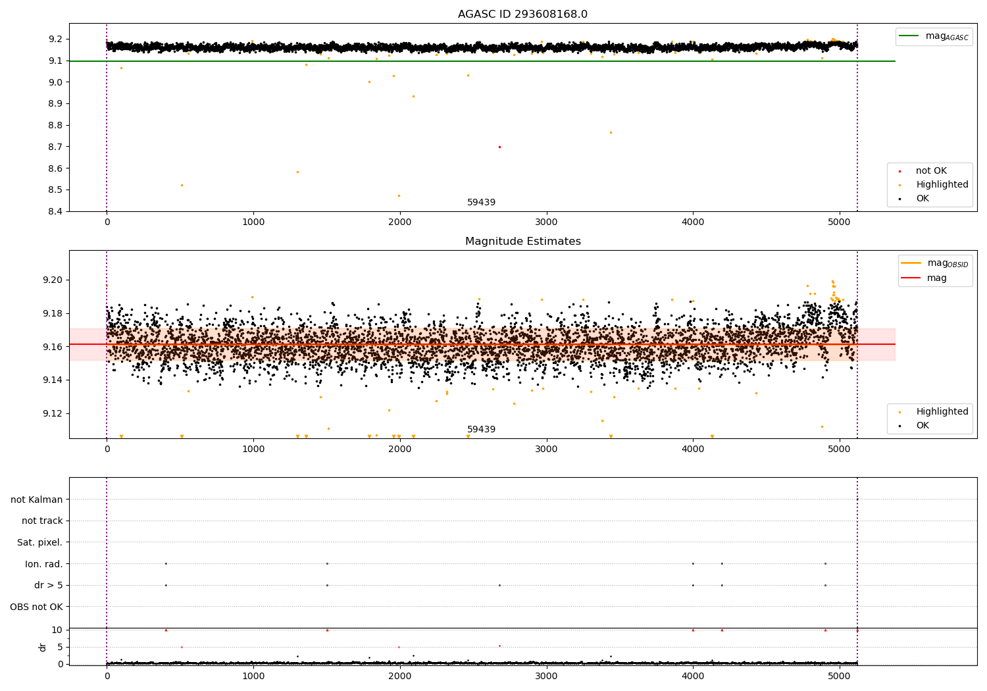
Task: Click the 9.16 tick on middle plot y-axis
Action: (x=53, y=347)
